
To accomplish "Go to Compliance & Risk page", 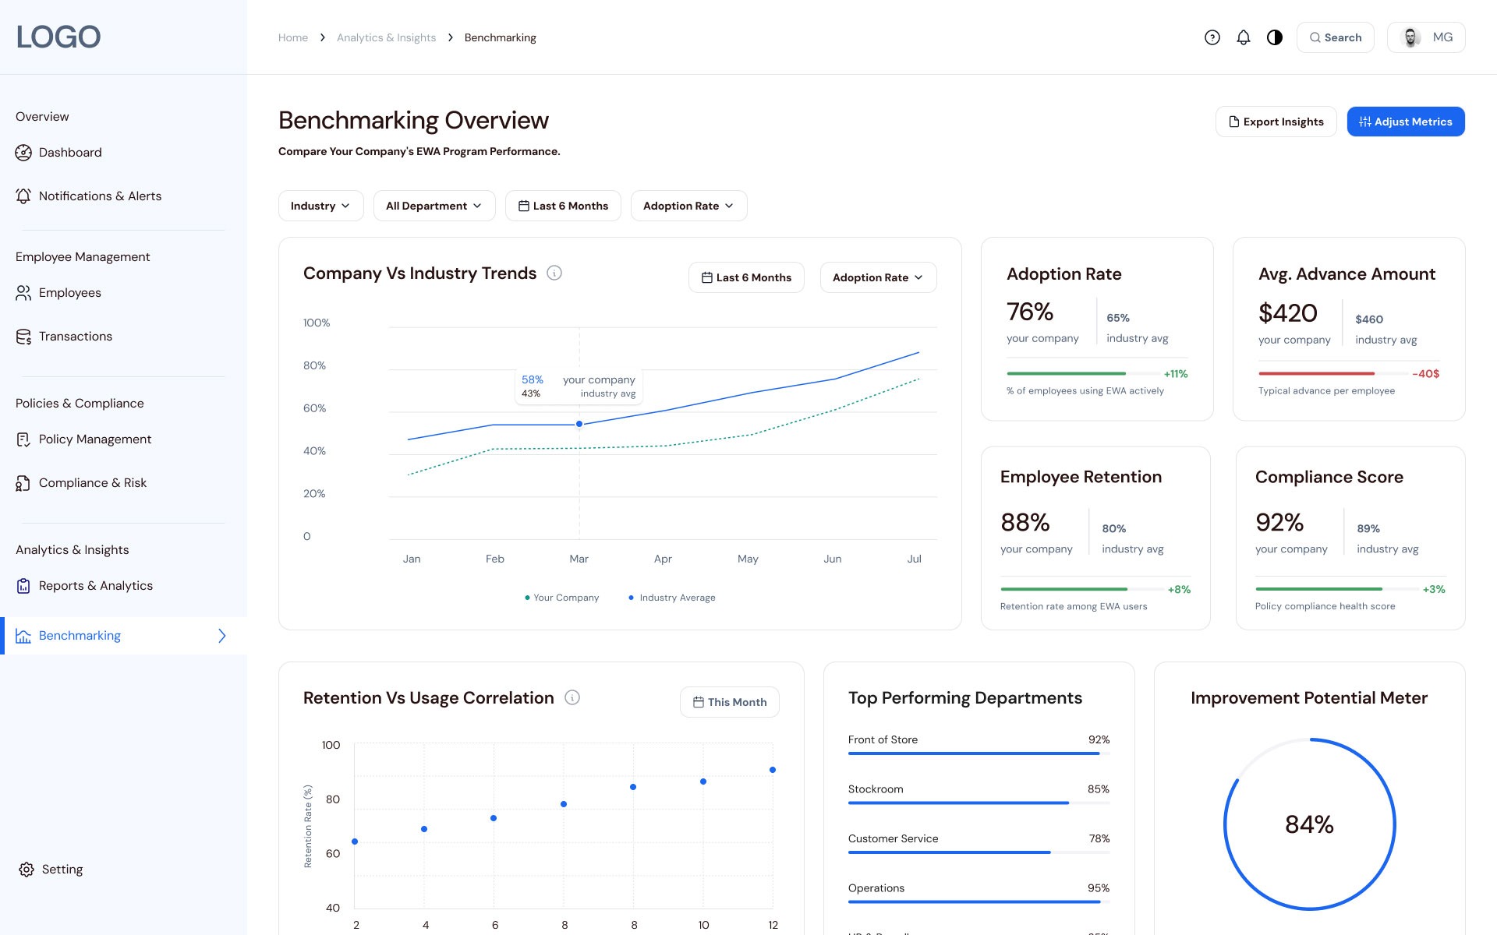I will point(92,483).
